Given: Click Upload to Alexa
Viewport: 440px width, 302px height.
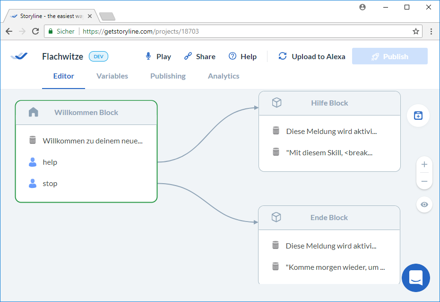Looking at the screenshot, I should (312, 56).
